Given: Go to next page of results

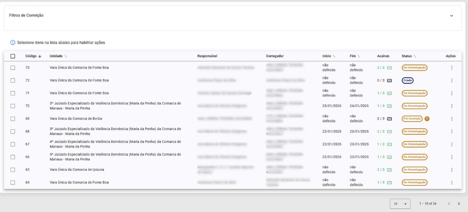Looking at the screenshot, I should pyautogui.click(x=459, y=204).
